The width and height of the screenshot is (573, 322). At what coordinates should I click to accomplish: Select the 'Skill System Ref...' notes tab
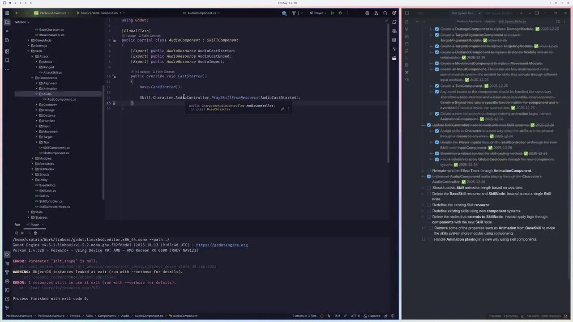point(464,13)
